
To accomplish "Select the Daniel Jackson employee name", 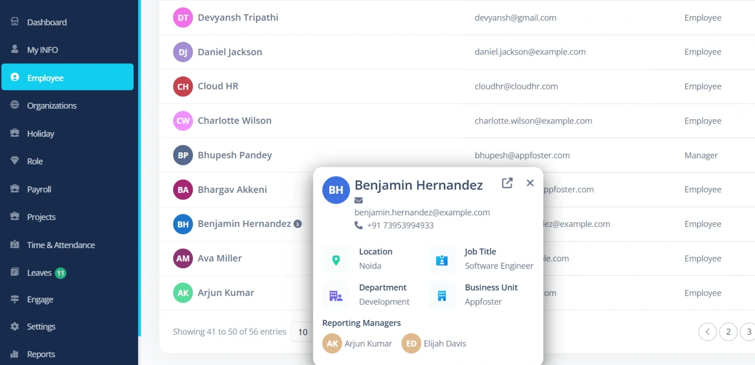I will click(x=230, y=52).
